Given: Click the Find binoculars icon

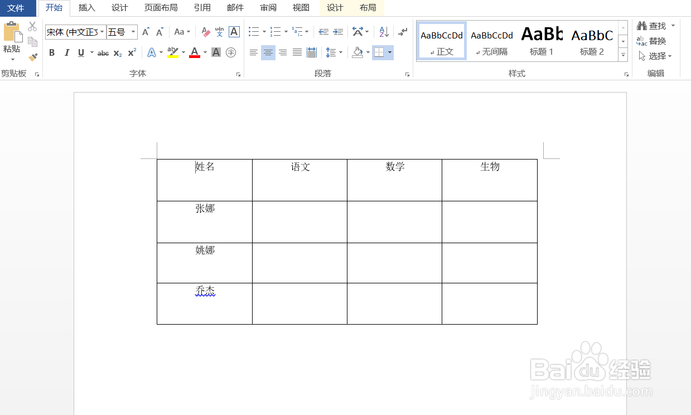Looking at the screenshot, I should 642,26.
